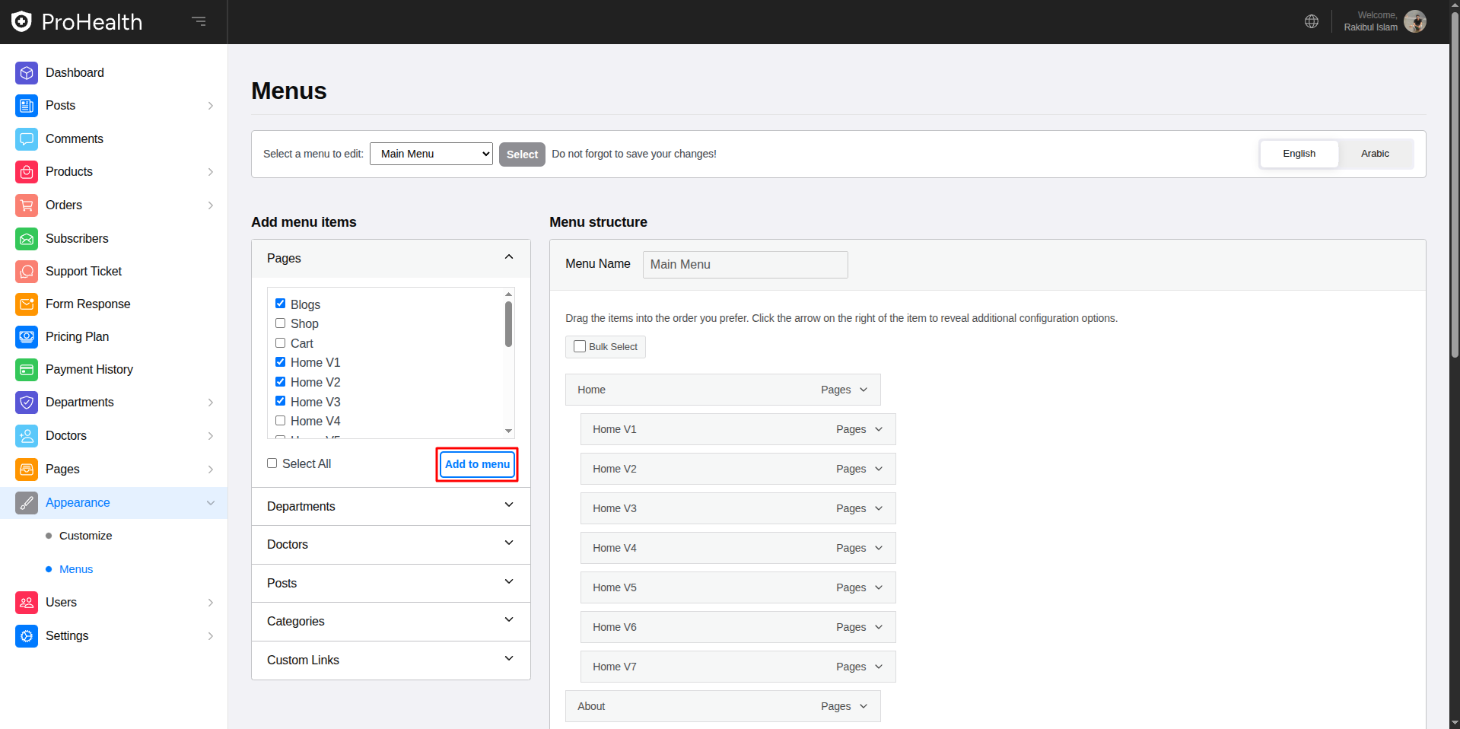The height and width of the screenshot is (729, 1460).
Task: Expand the Home menu item options arrow
Action: click(x=864, y=390)
